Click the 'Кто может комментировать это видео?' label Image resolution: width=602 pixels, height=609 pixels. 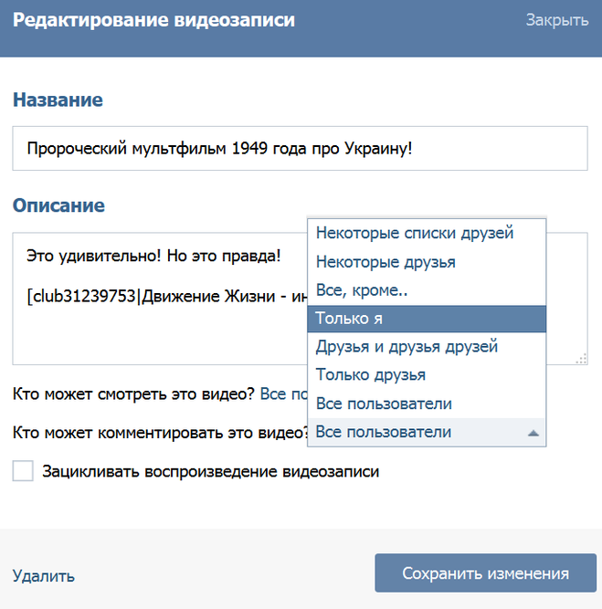point(159,432)
